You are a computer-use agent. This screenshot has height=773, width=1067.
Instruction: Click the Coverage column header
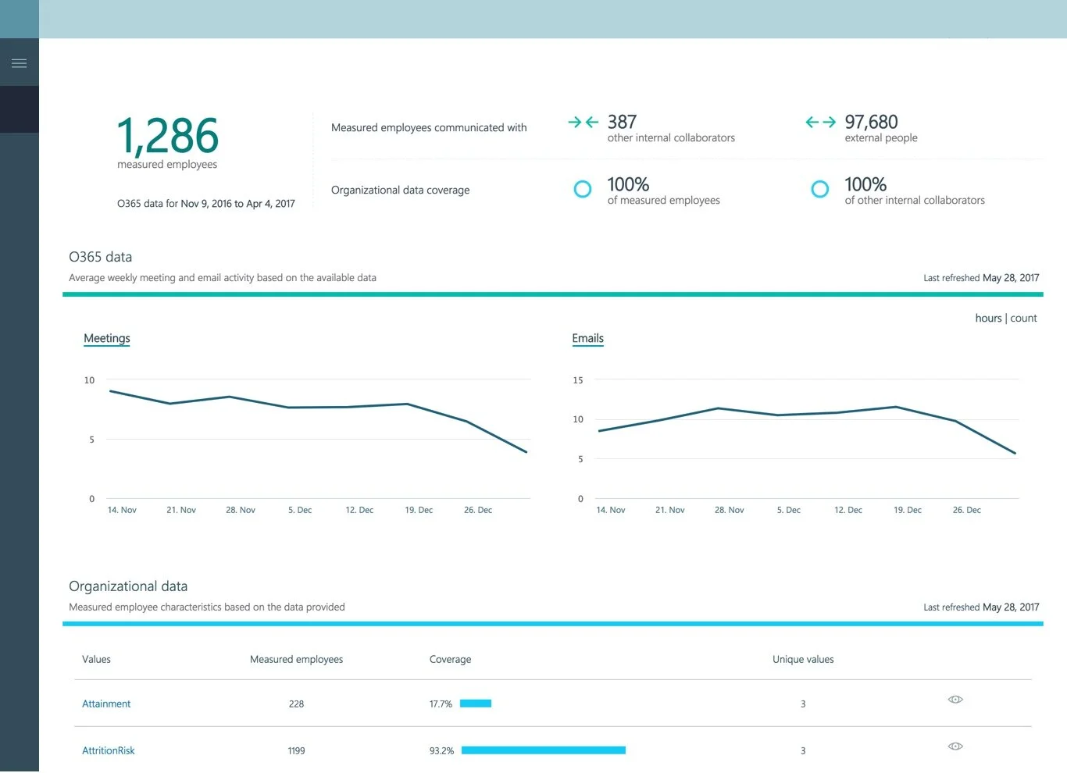[x=450, y=659]
